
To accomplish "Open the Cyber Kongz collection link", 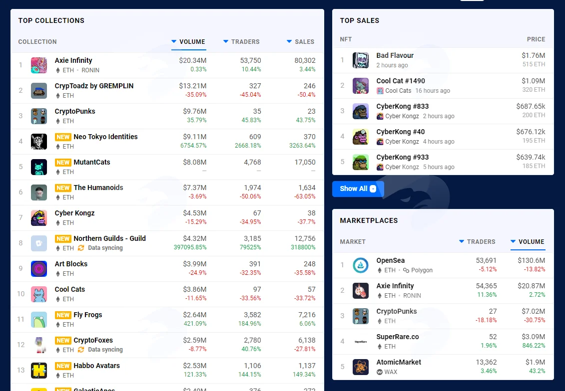I will 74,213.
